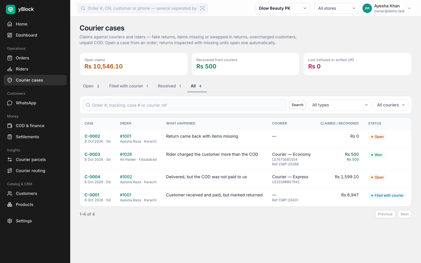Viewport: 421px width, 263px height.
Task: Click the Next page button
Action: point(404,214)
